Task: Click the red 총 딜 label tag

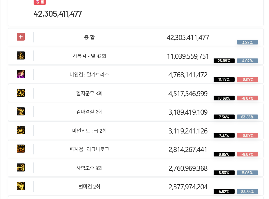Action: (40, 2)
